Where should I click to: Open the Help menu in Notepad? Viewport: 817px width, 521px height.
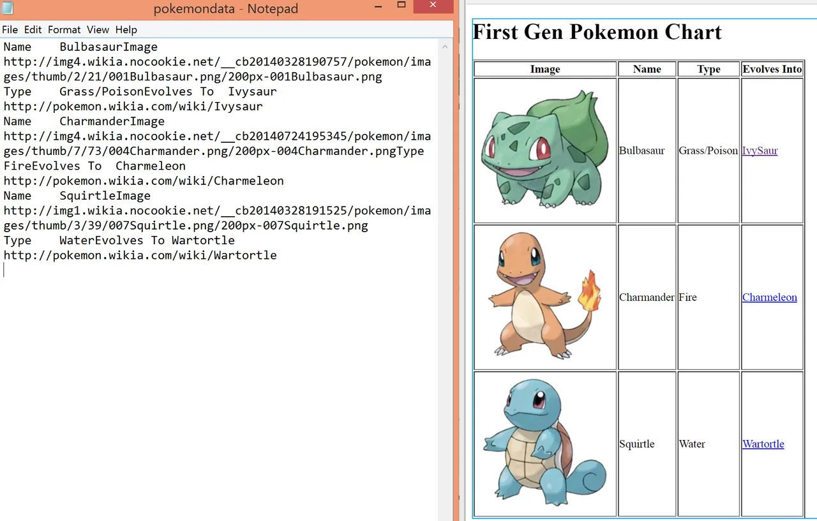pyautogui.click(x=126, y=29)
